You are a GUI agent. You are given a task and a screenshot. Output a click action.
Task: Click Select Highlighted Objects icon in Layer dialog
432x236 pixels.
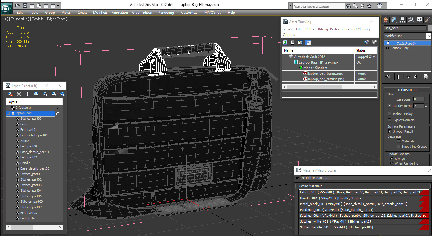pyautogui.click(x=36, y=94)
